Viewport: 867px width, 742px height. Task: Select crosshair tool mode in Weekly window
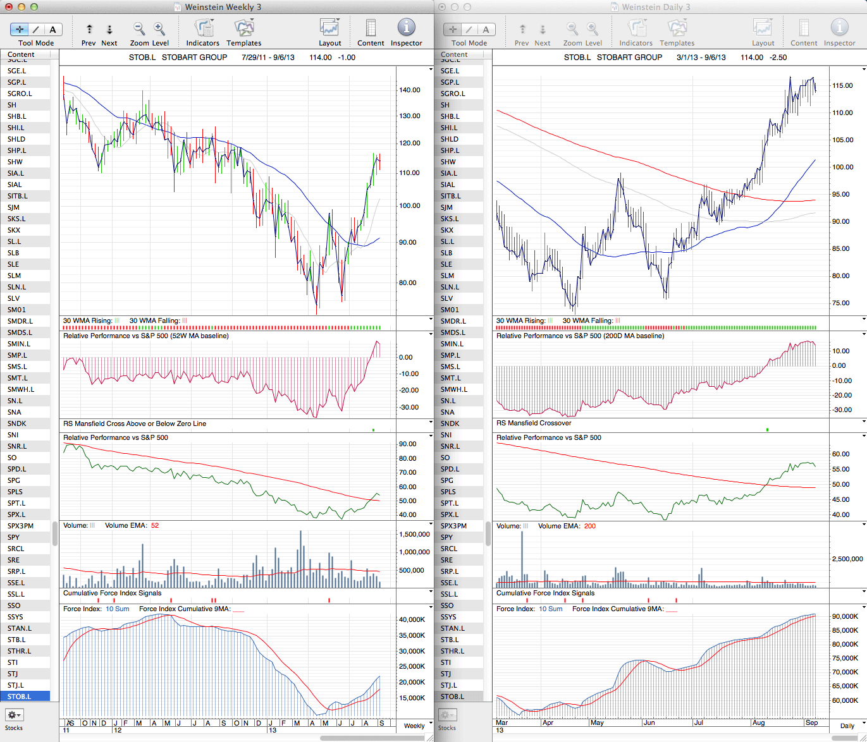coord(20,30)
